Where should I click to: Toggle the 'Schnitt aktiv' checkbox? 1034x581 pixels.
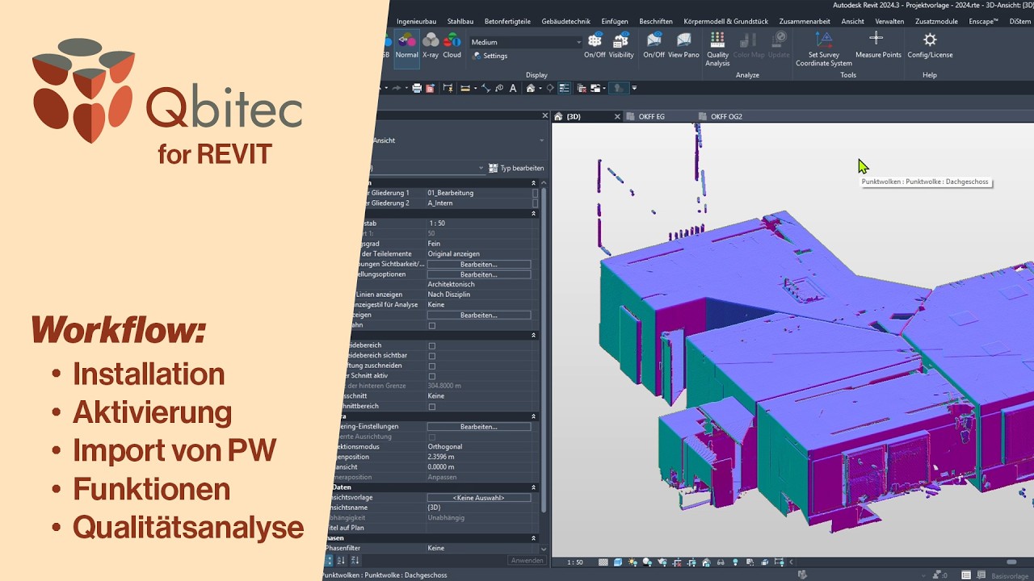(x=432, y=376)
